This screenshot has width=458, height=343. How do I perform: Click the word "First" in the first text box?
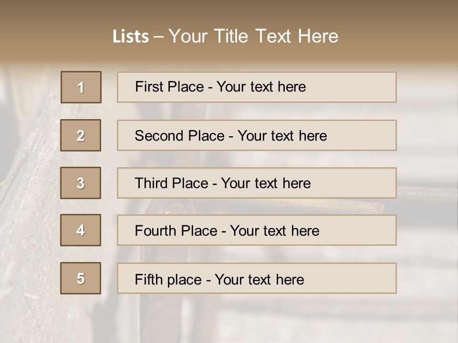pyautogui.click(x=148, y=87)
